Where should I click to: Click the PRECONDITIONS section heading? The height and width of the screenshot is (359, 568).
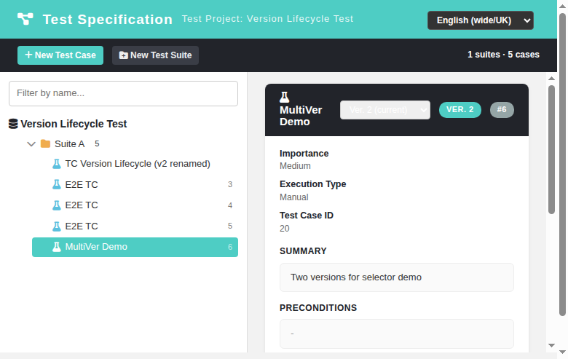[318, 308]
